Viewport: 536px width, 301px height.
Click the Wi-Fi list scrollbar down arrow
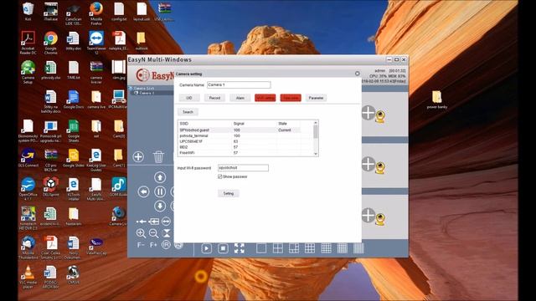coord(316,154)
